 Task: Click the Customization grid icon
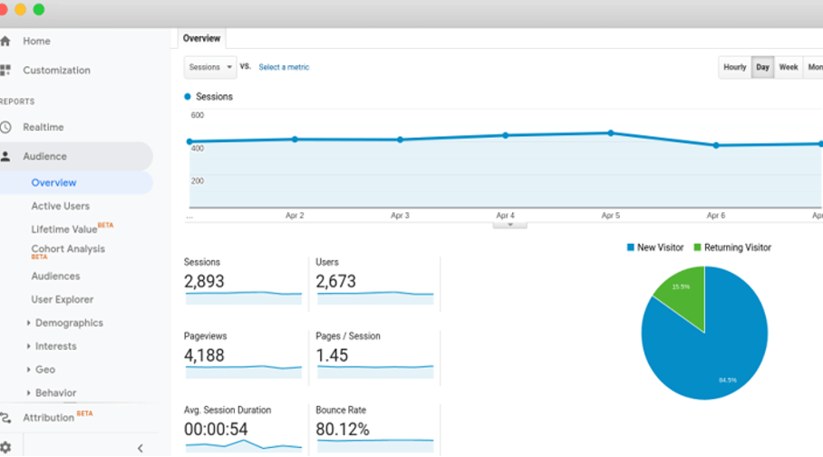coord(5,70)
